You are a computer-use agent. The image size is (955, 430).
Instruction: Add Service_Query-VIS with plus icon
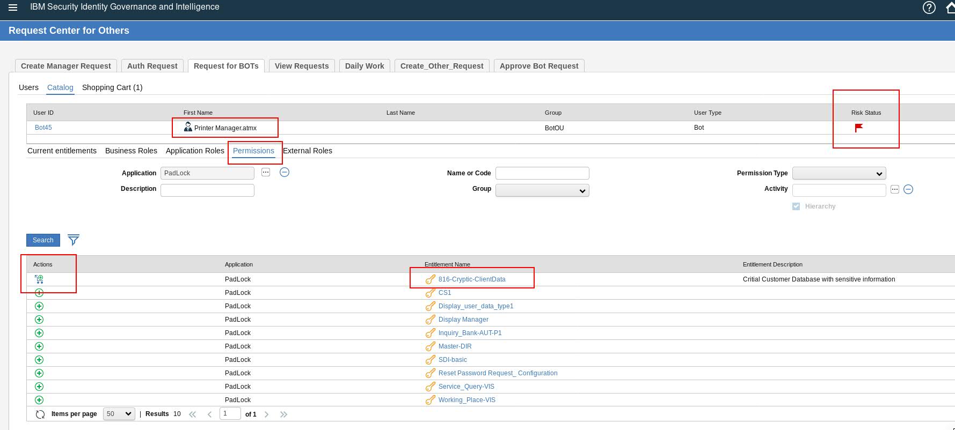click(x=39, y=387)
